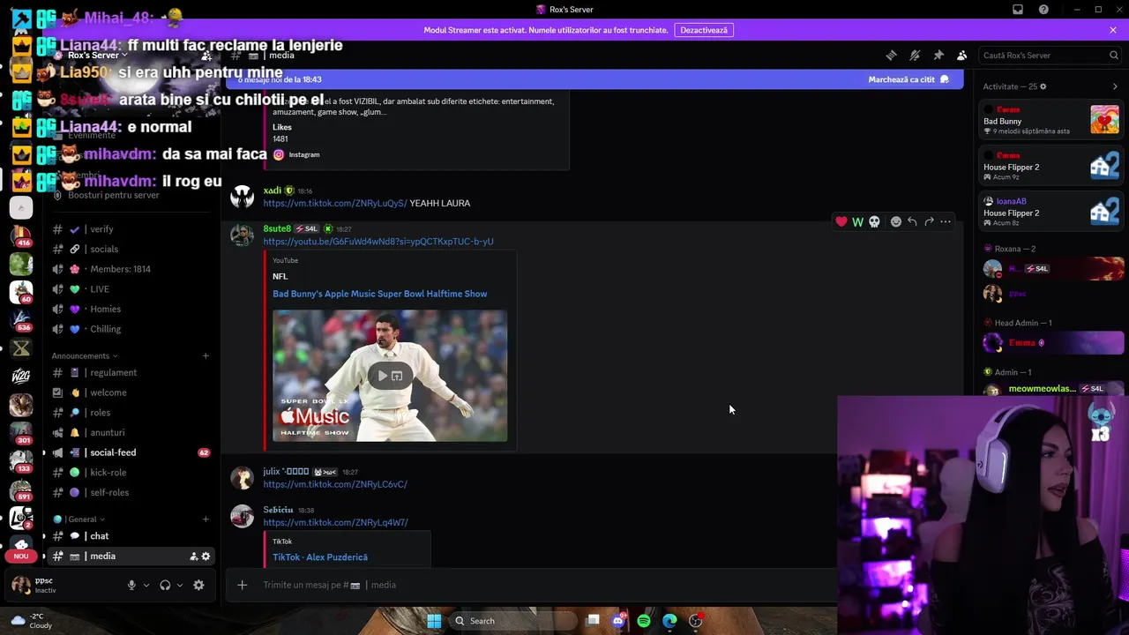Open the youtu.be link from 8sute8

378,242
